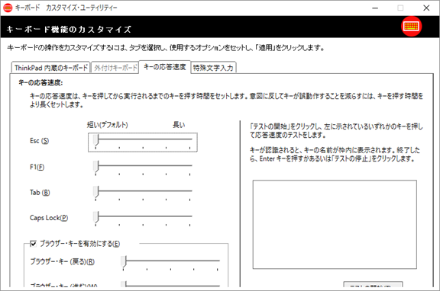Close the keyboard customize utility window
This screenshot has width=440, height=291.
click(x=426, y=8)
